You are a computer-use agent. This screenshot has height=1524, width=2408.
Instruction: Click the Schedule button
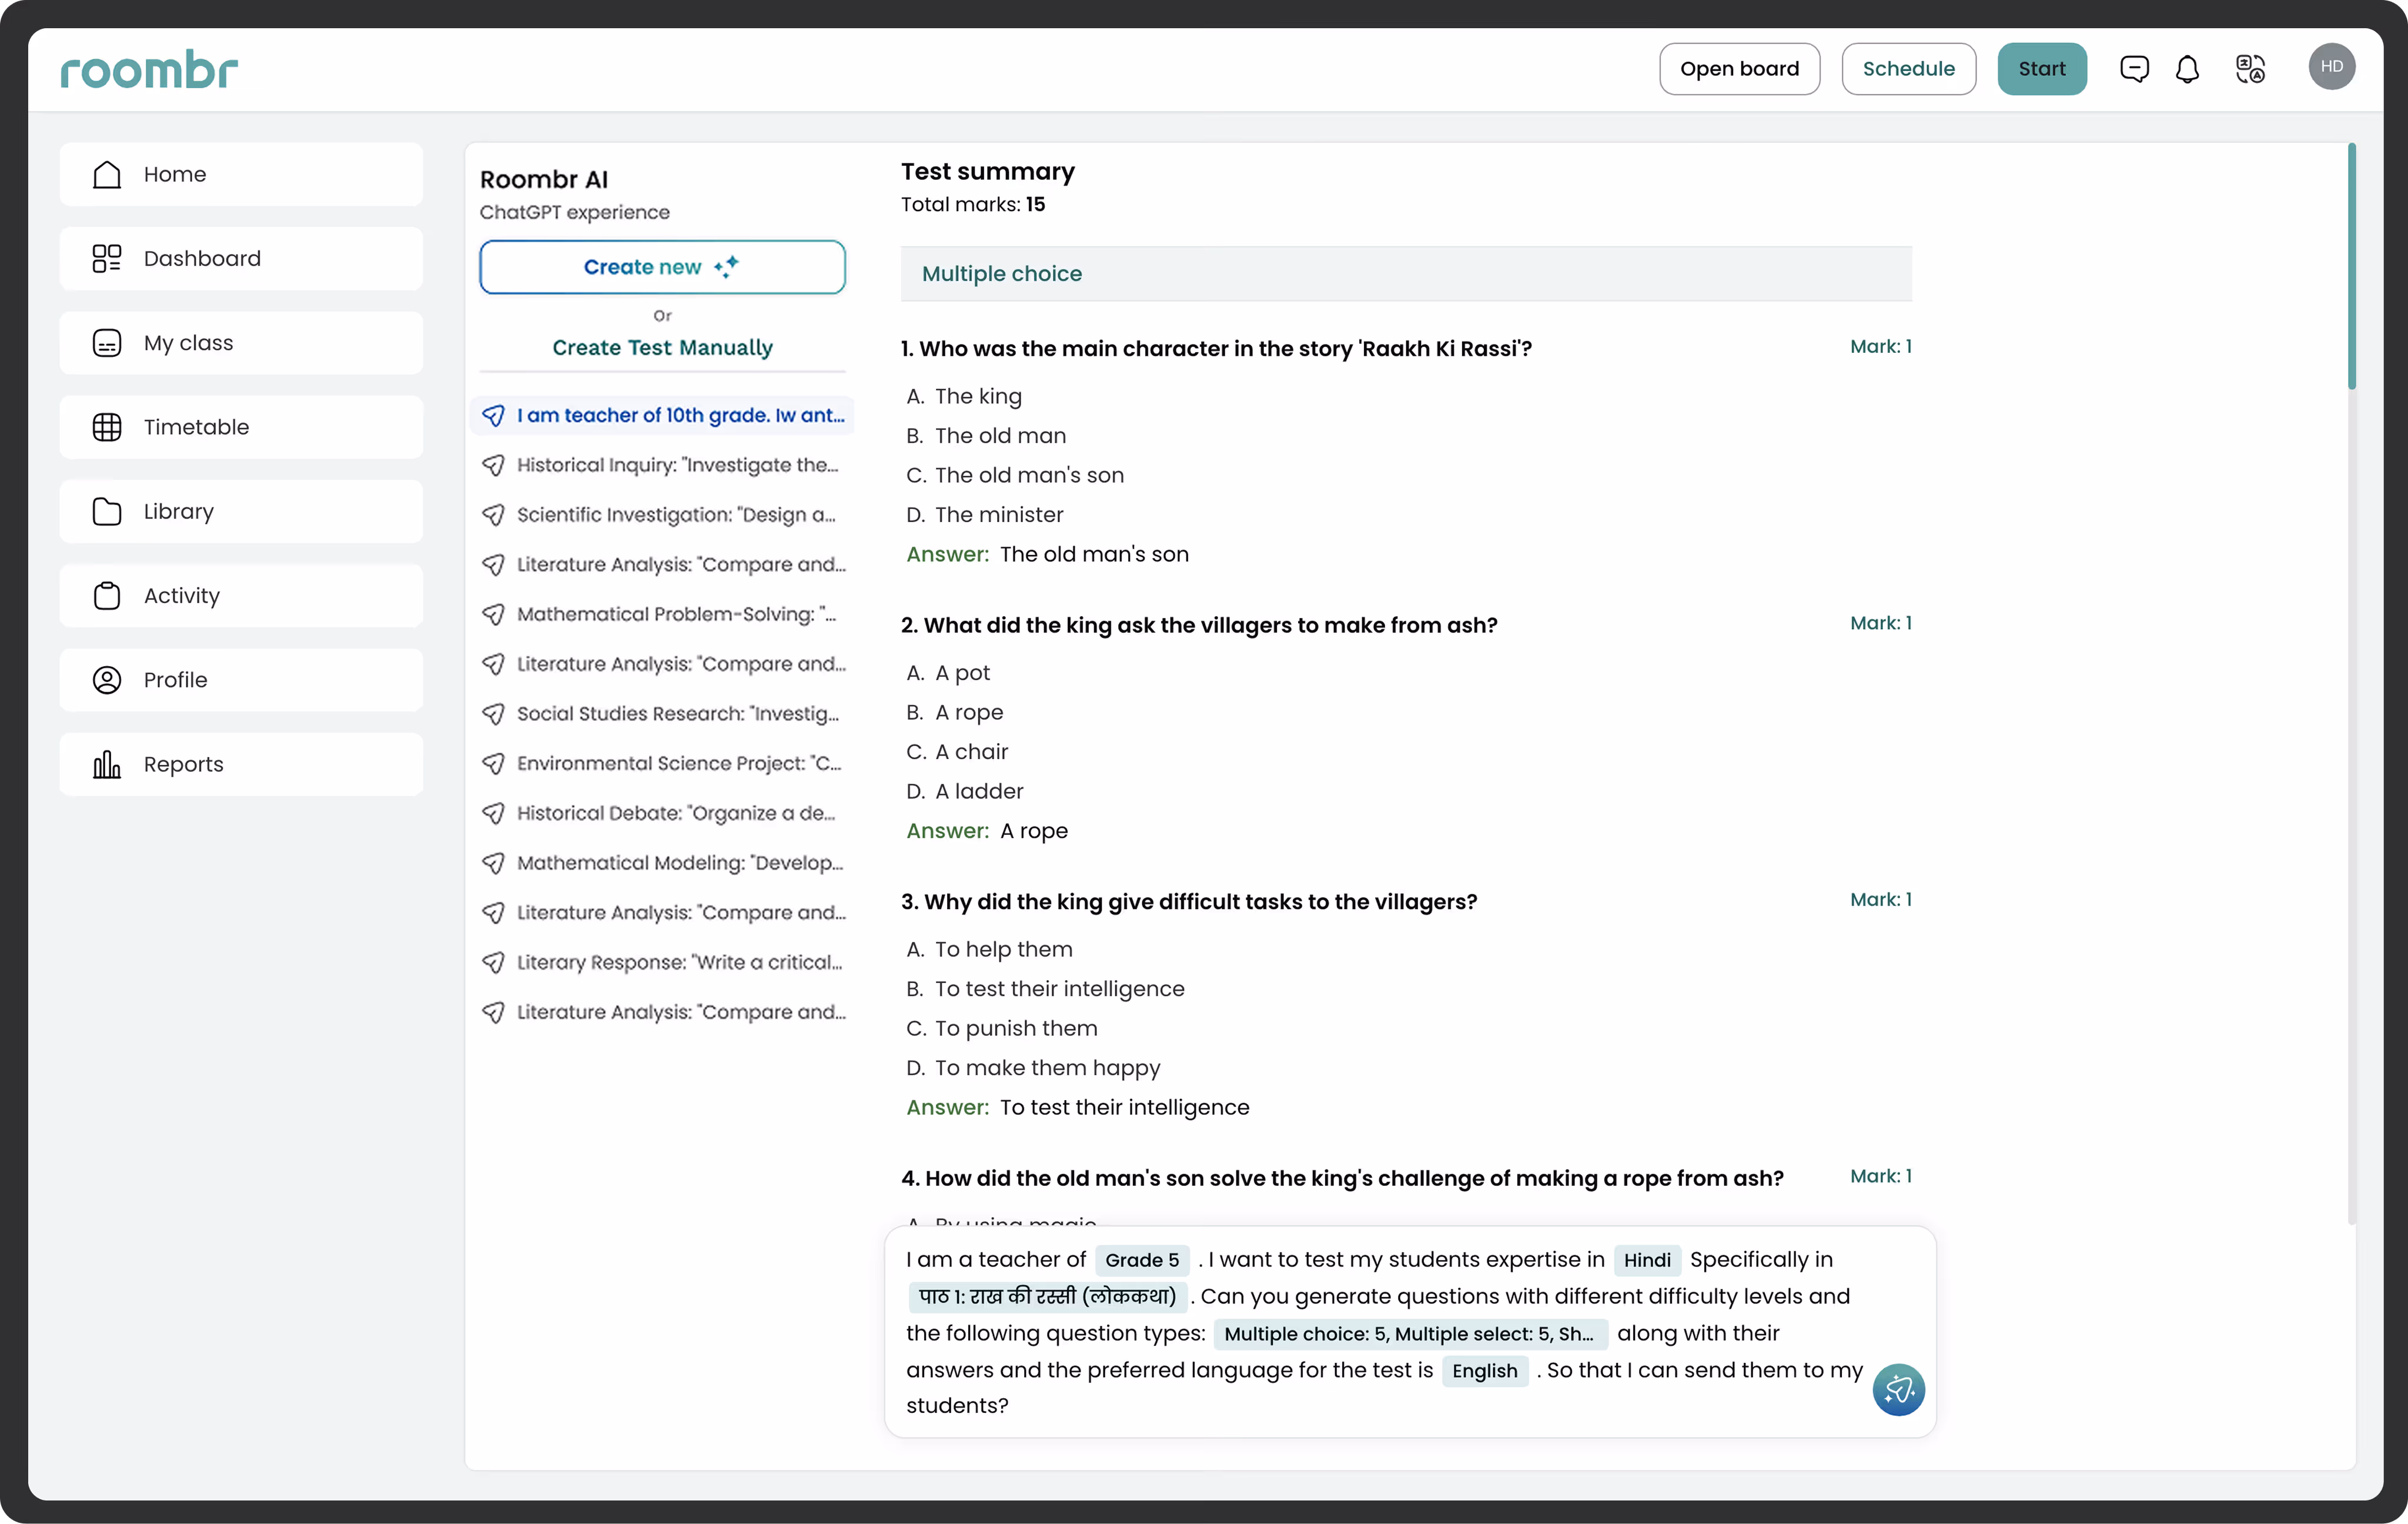tap(1908, 69)
